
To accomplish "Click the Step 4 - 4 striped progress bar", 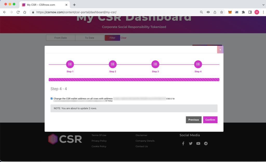I will (134, 80).
